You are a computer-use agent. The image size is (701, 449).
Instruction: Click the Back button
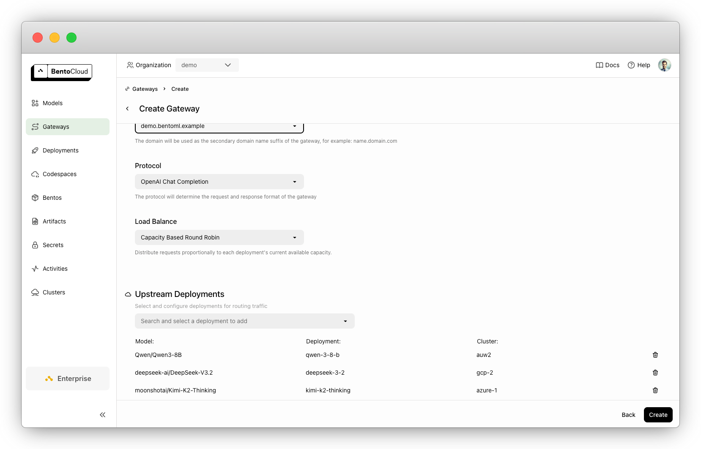[x=629, y=415]
